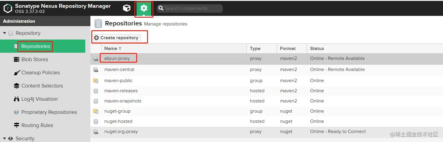This screenshot has width=443, height=142.
Task: Click the Content Selectors layers icon
Action: (x=17, y=86)
